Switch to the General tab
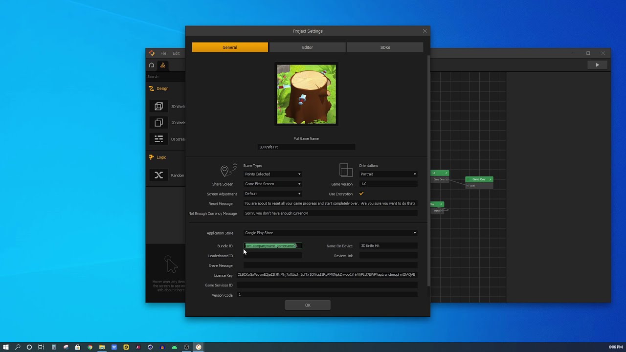626x352 pixels. pyautogui.click(x=230, y=47)
